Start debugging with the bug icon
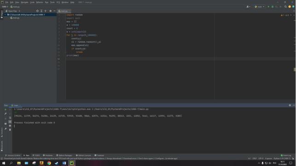 273,6
